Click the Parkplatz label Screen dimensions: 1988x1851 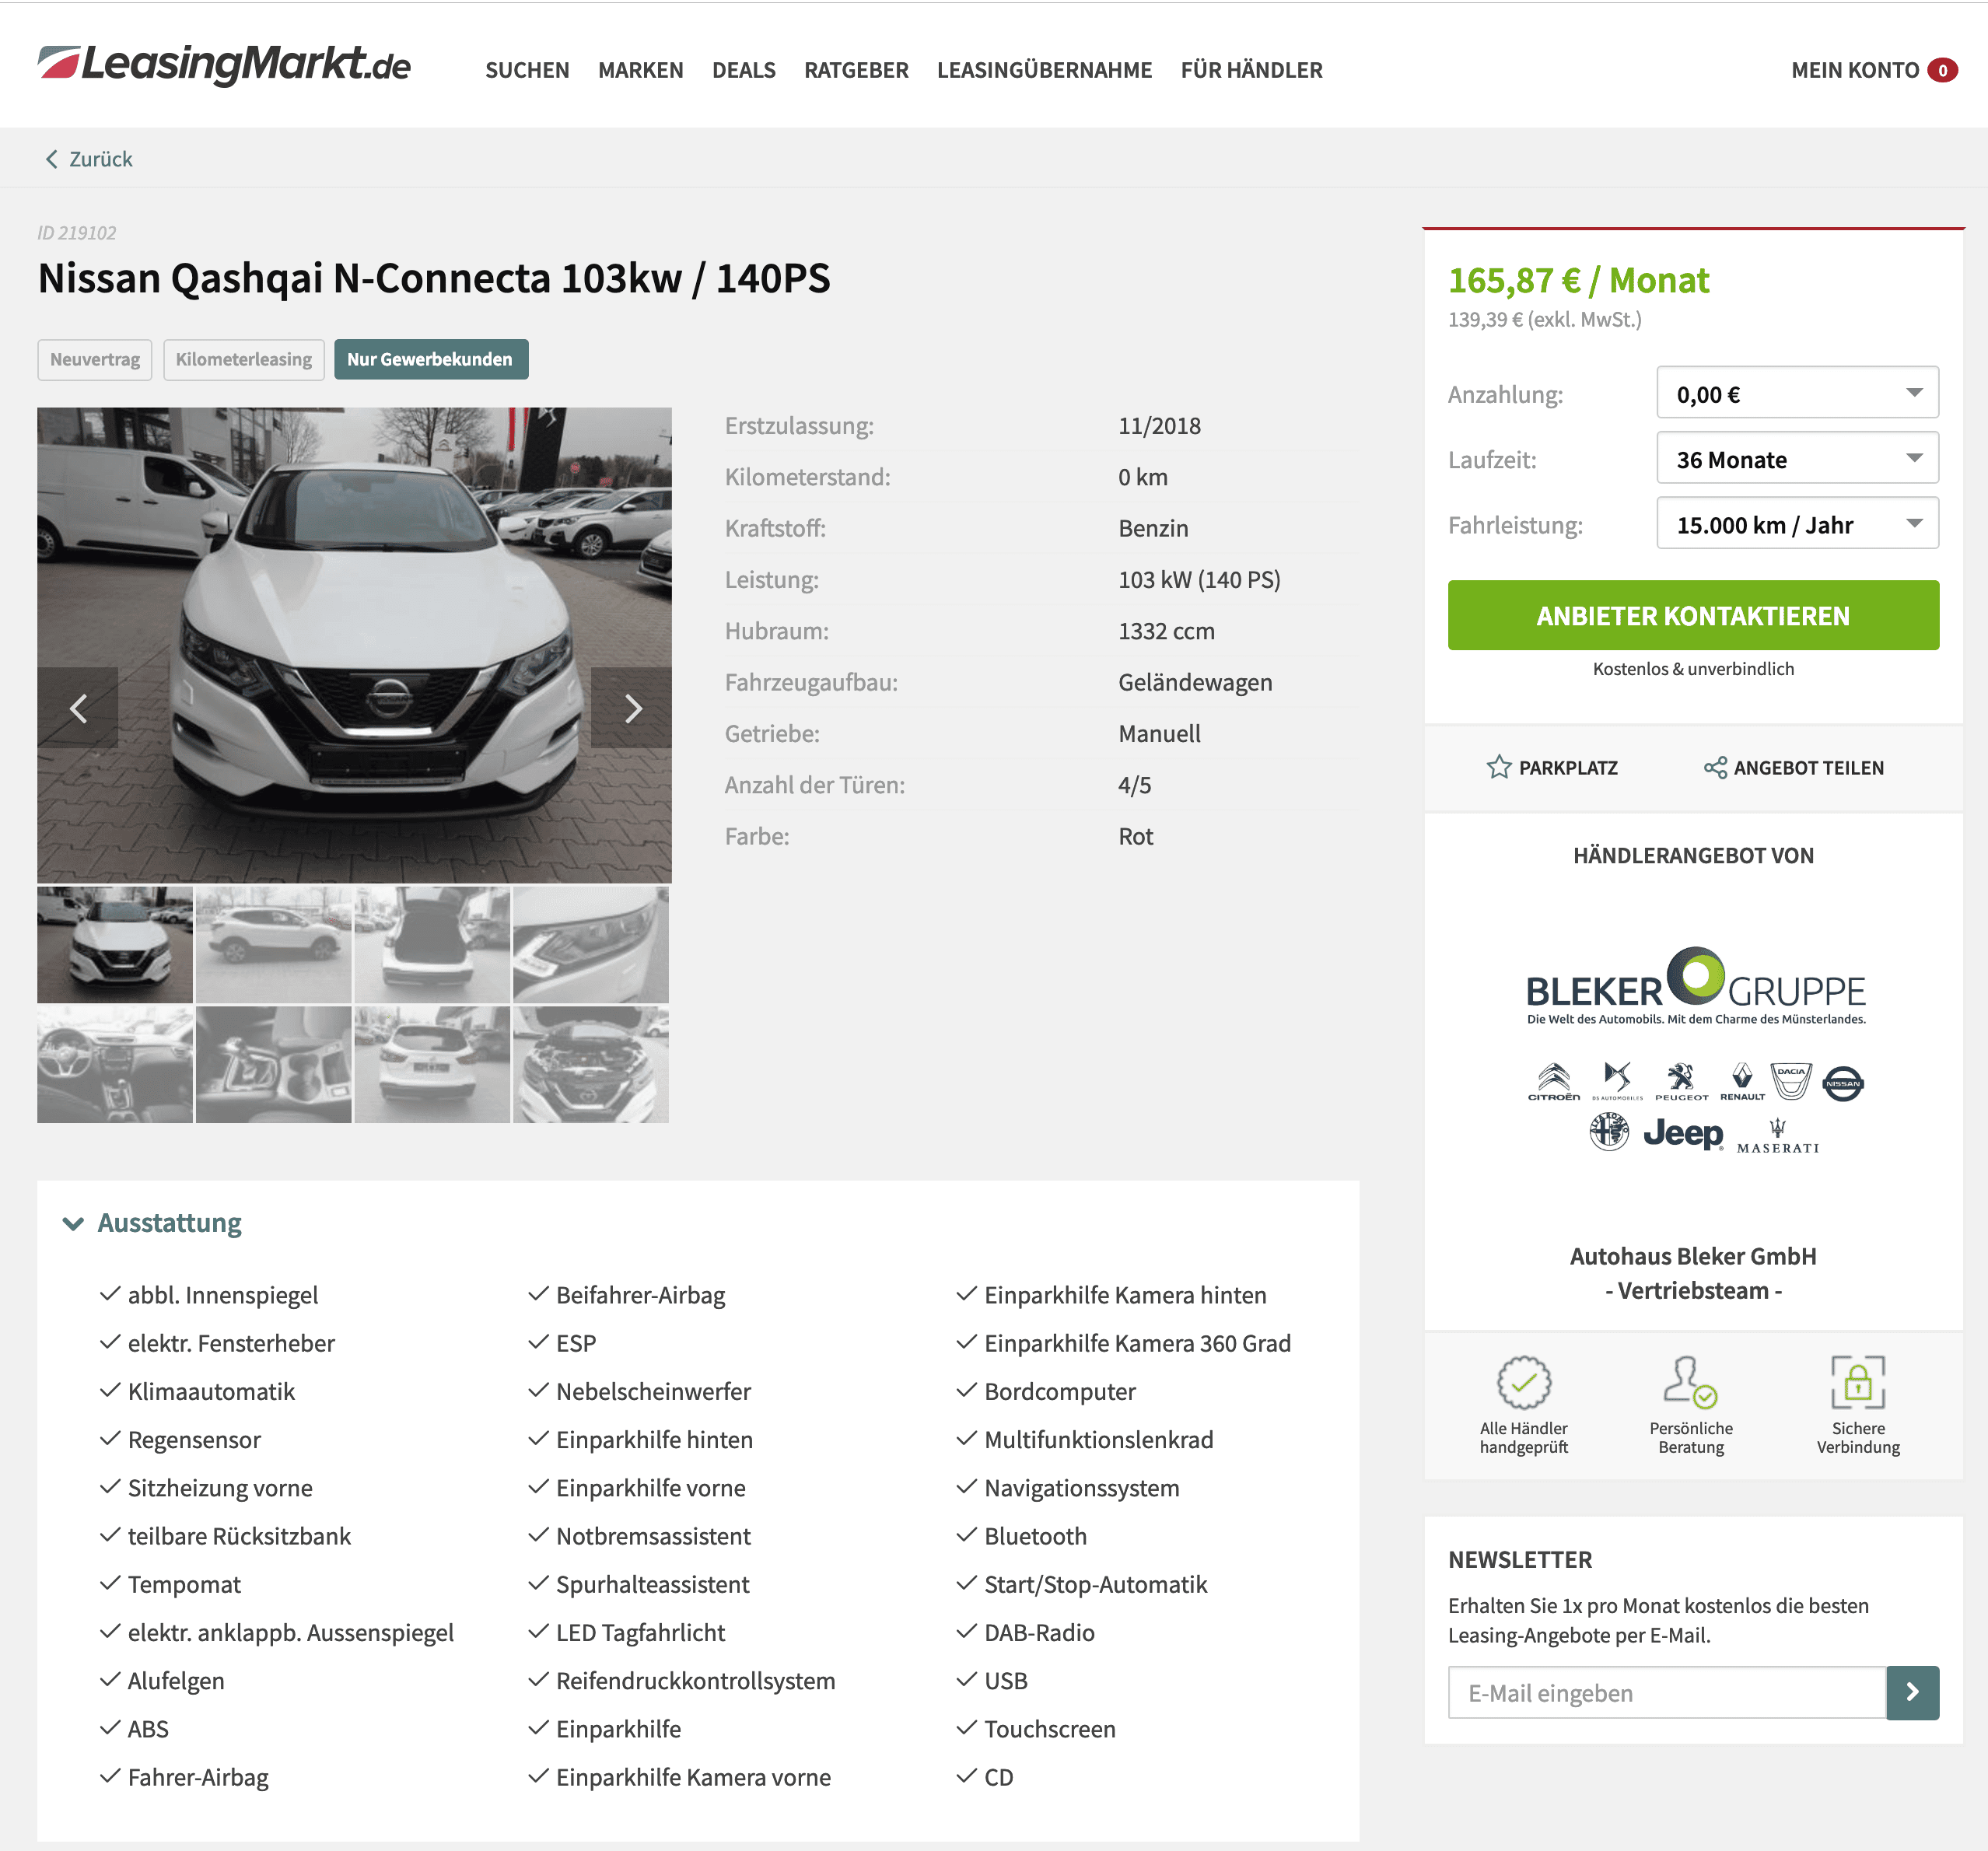1568,768
